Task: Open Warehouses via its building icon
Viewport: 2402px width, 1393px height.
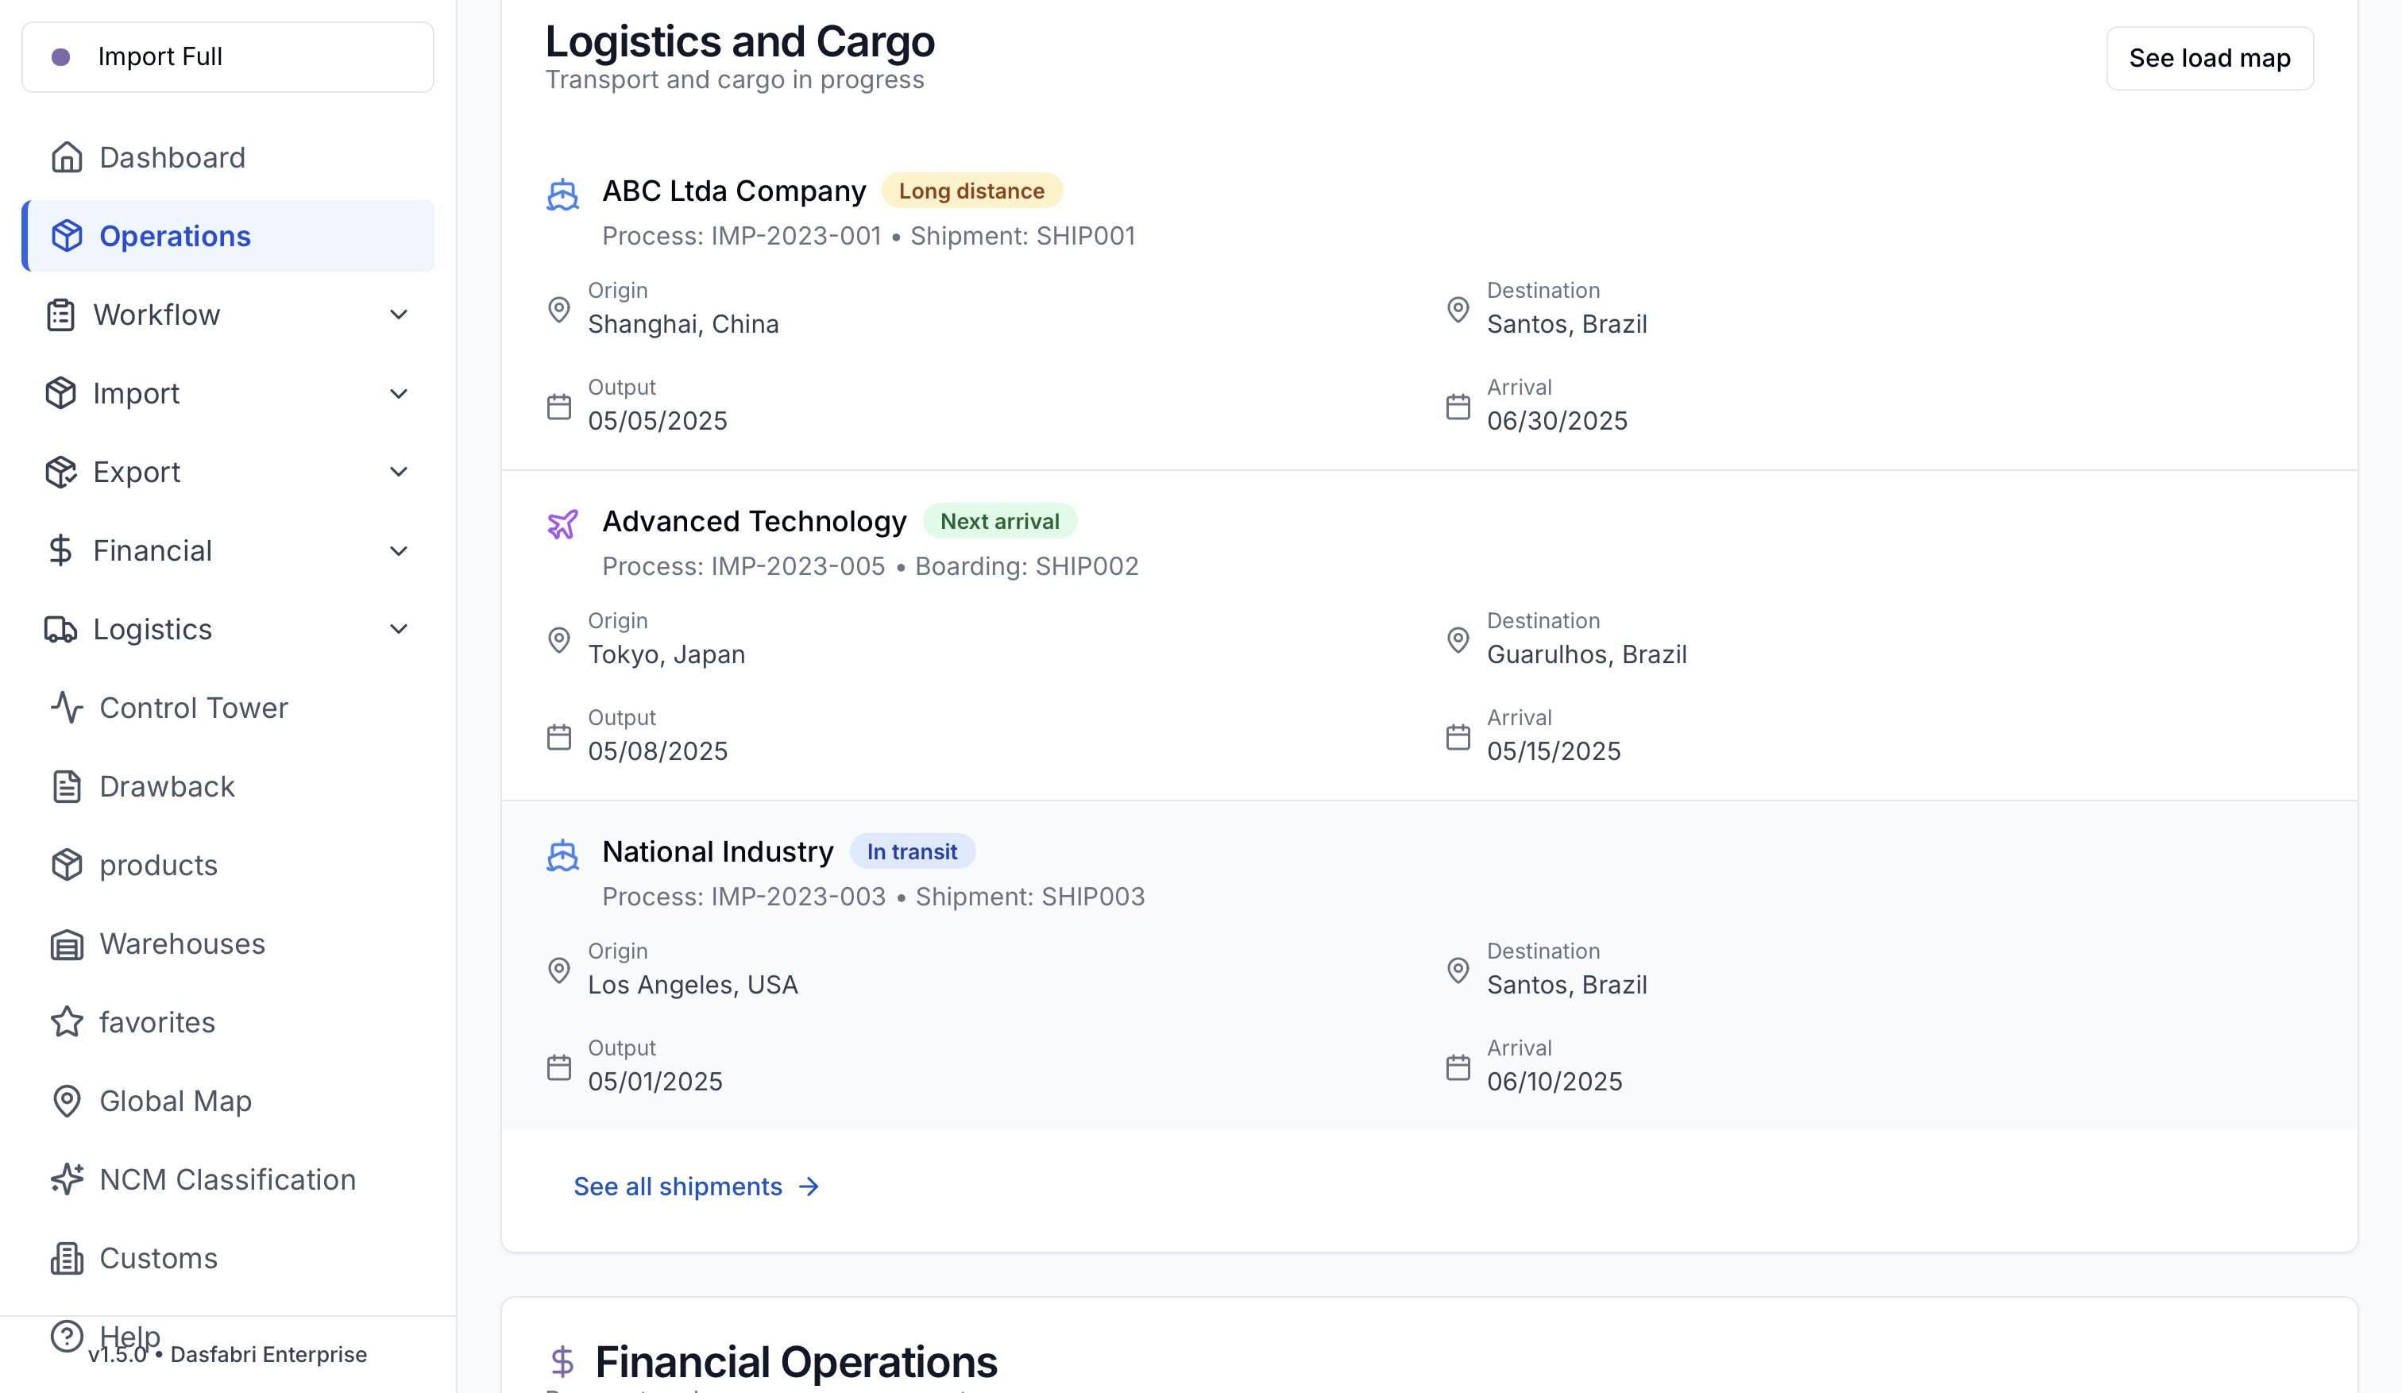Action: pyautogui.click(x=67, y=944)
